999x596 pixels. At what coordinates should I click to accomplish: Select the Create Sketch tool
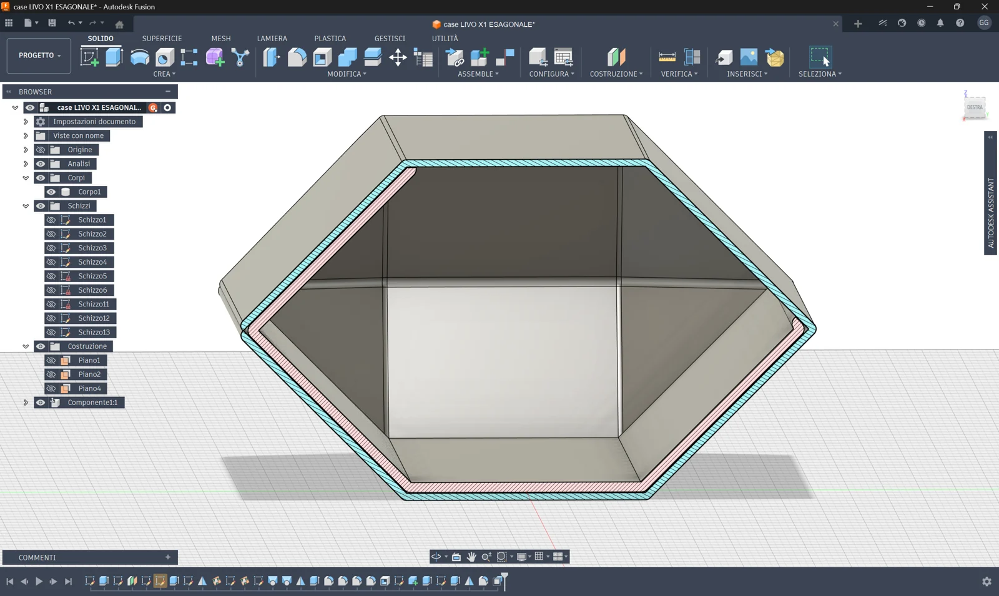[x=89, y=57]
